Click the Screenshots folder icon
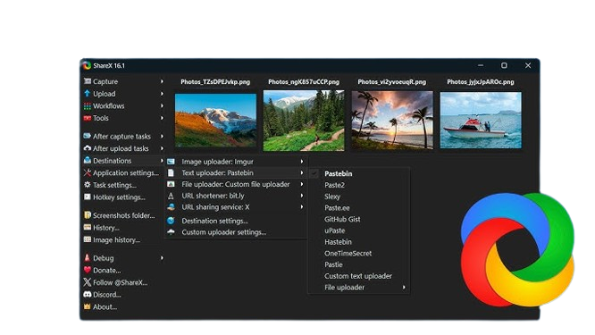 88,215
